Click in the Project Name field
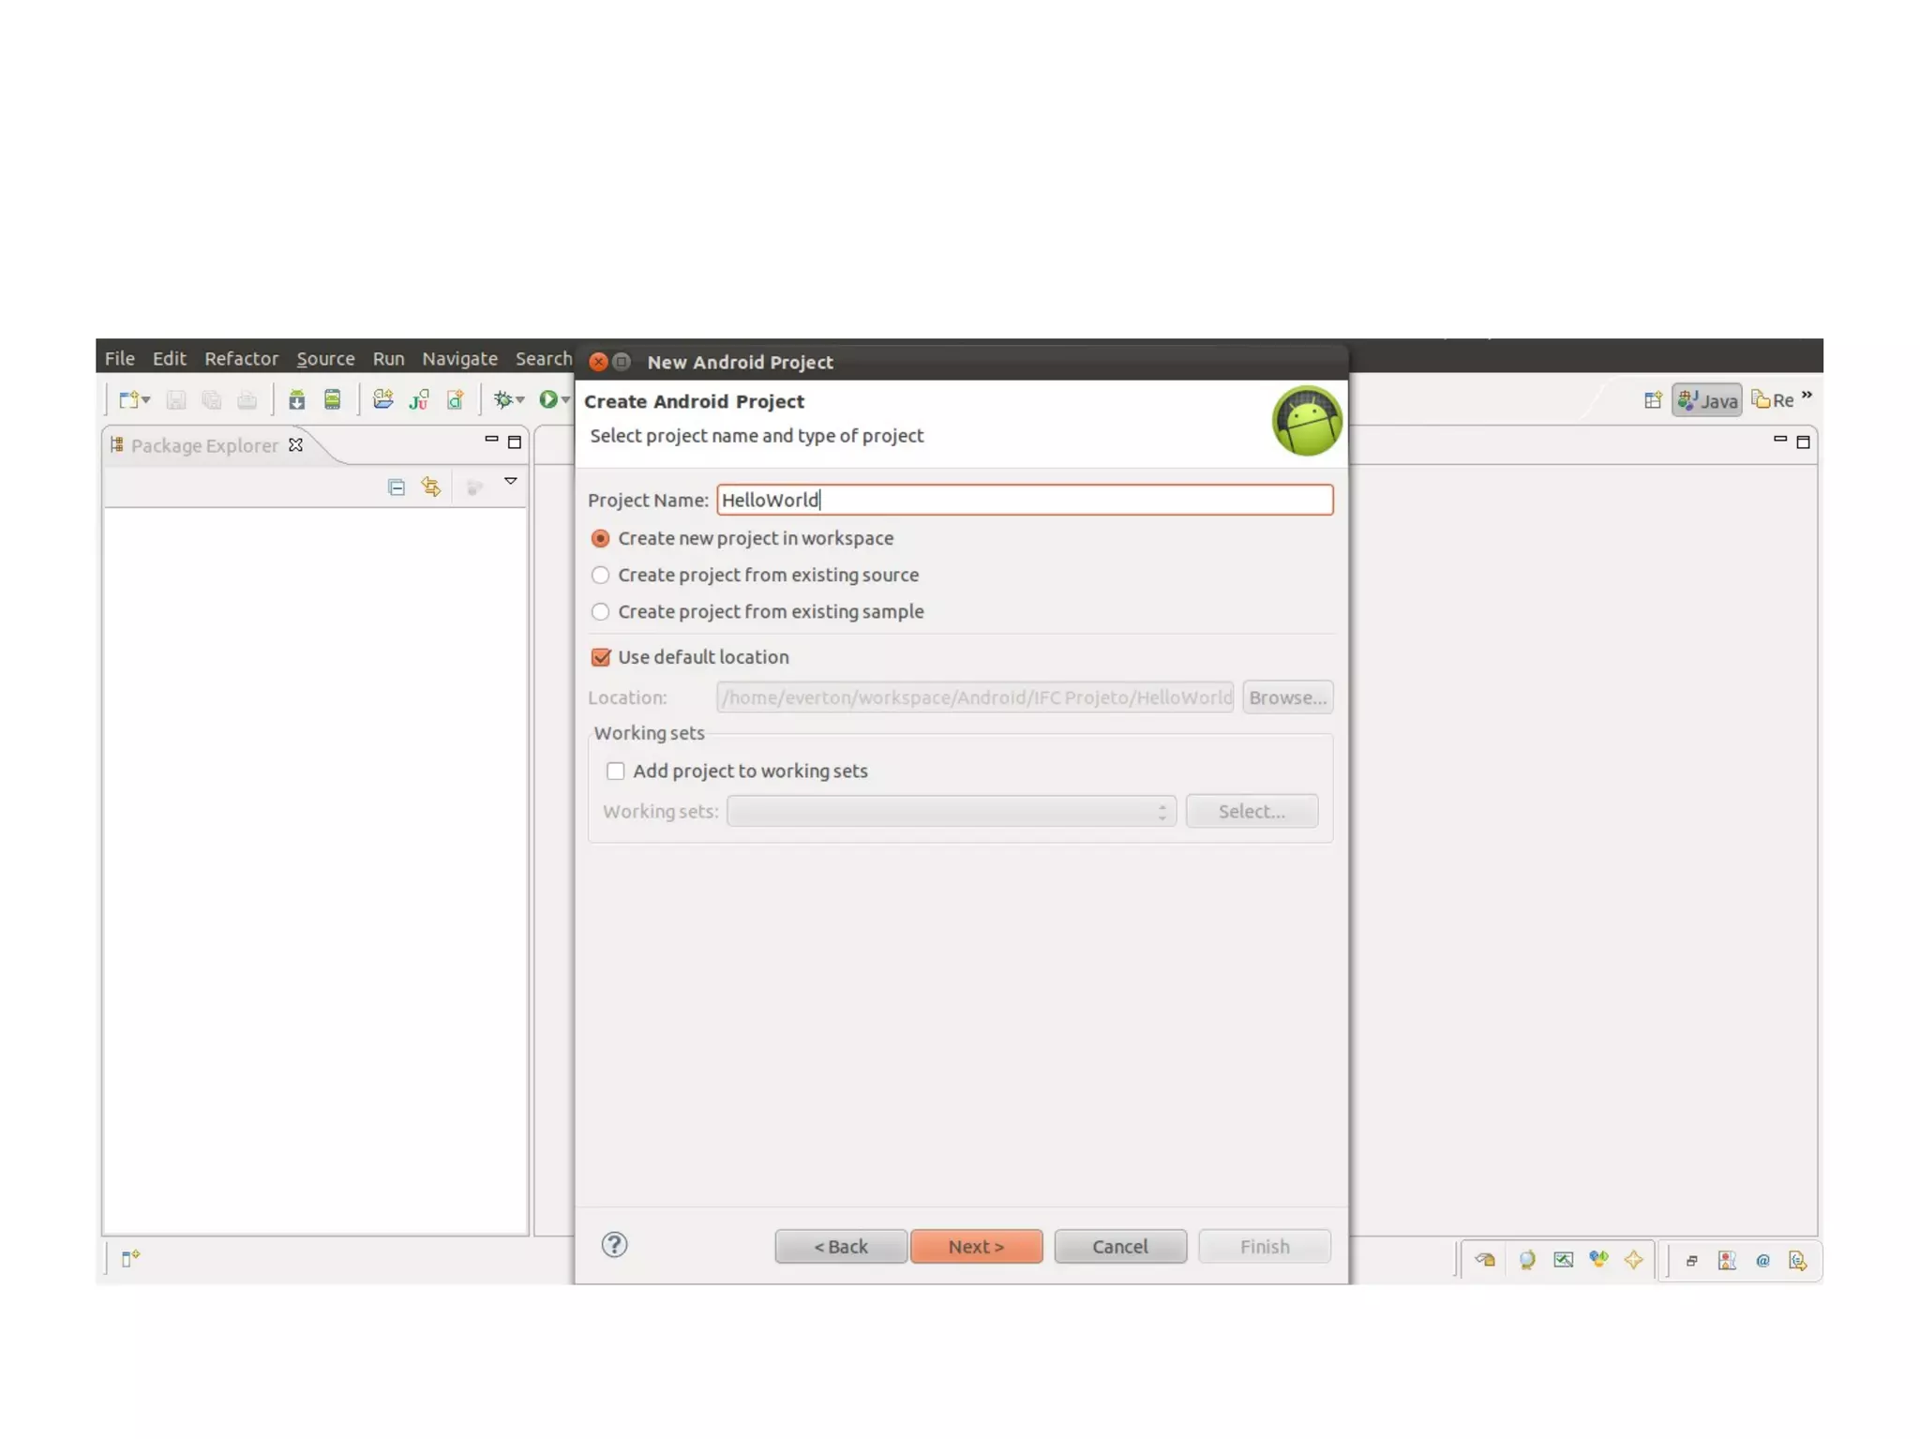 tap(1024, 500)
